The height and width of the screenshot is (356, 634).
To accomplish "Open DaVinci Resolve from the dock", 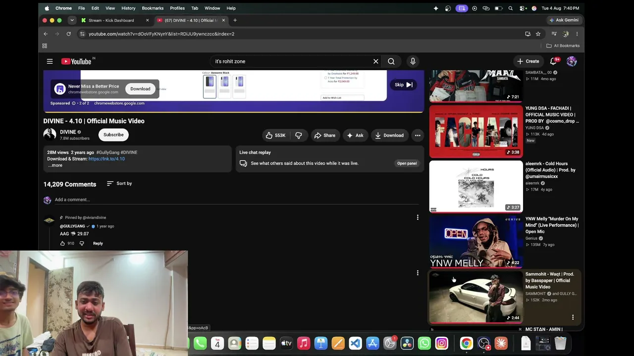I will [x=407, y=343].
